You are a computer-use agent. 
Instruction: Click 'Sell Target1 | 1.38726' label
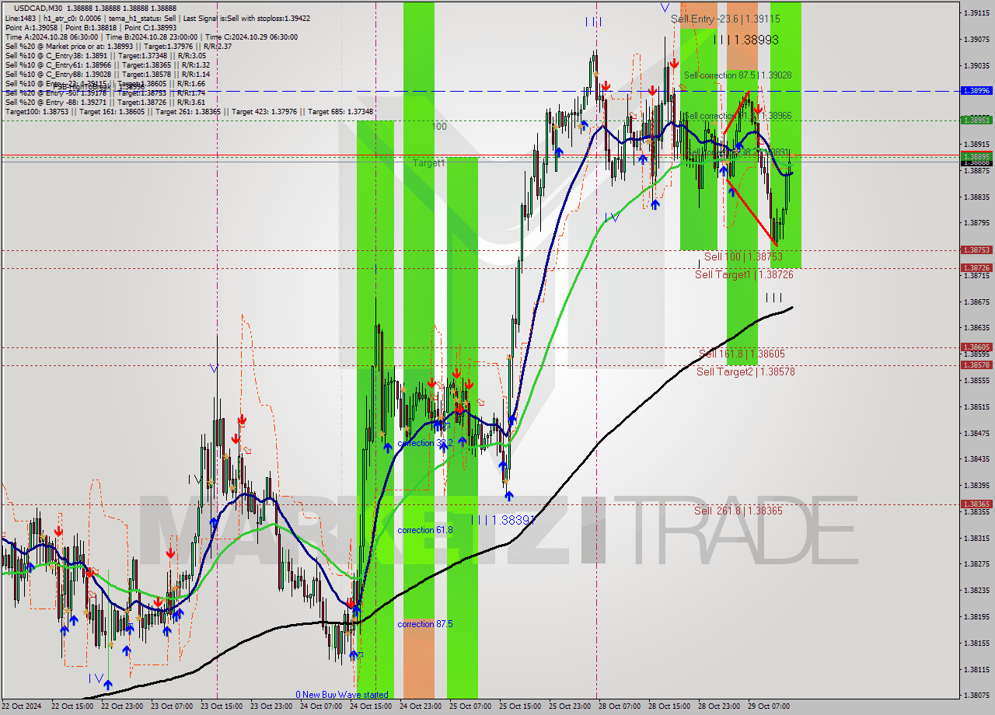coord(744,275)
